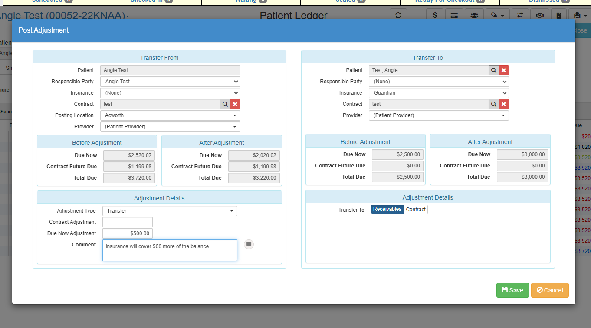Click the refresh icon in Patient Ledger

click(x=398, y=15)
